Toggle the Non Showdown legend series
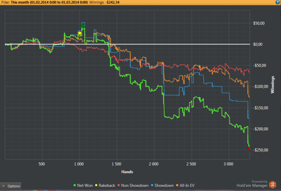Image resolution: width=281 pixels, height=191 pixels. (133, 185)
